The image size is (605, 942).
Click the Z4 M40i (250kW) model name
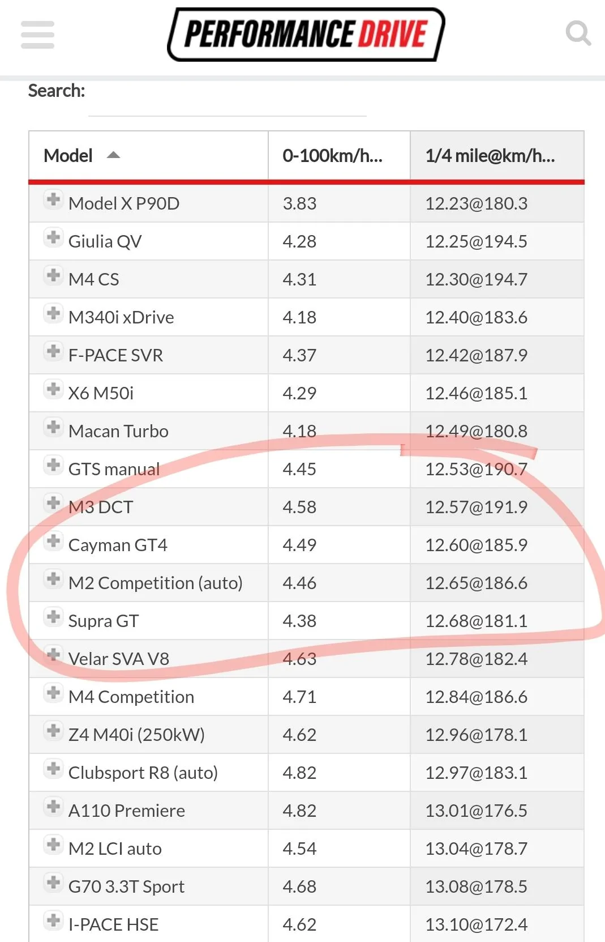[136, 735]
